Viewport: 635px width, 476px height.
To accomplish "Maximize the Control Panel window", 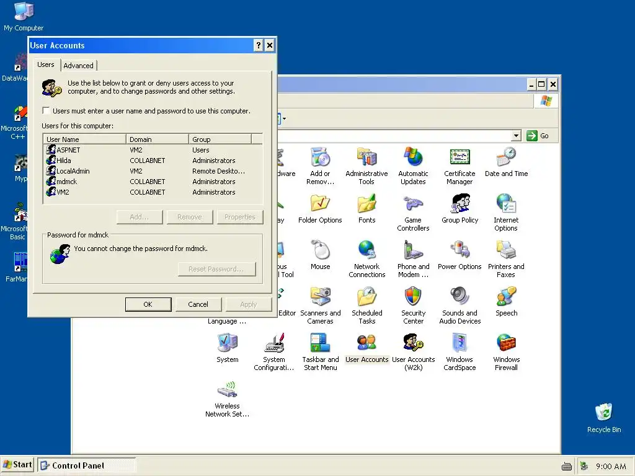I will pyautogui.click(x=541, y=84).
